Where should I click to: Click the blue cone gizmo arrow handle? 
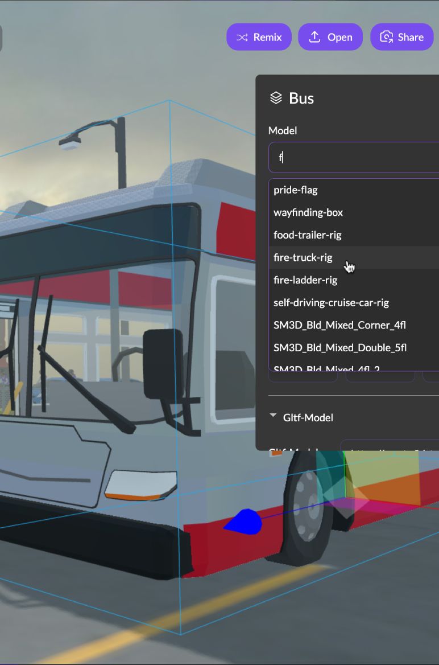tap(244, 522)
